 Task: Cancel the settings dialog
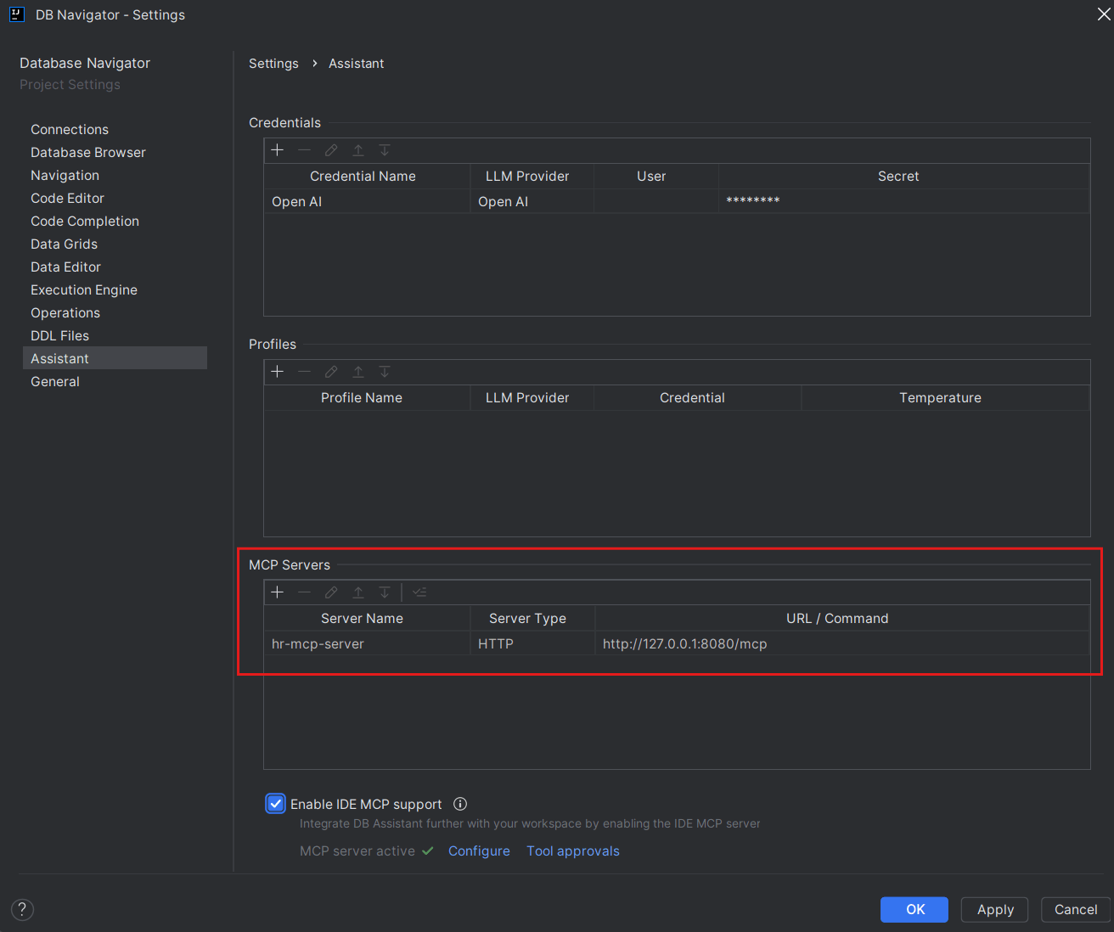(x=1076, y=910)
